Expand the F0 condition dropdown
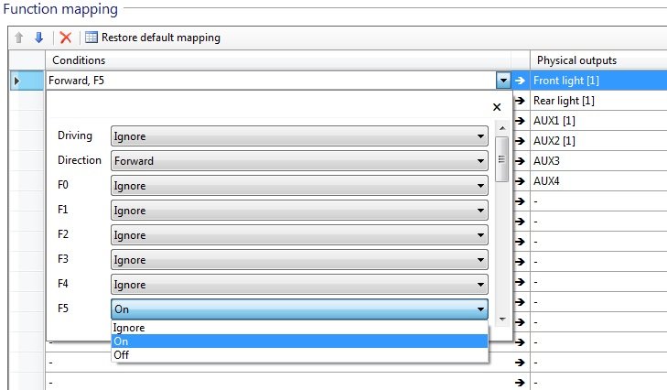 click(299, 186)
